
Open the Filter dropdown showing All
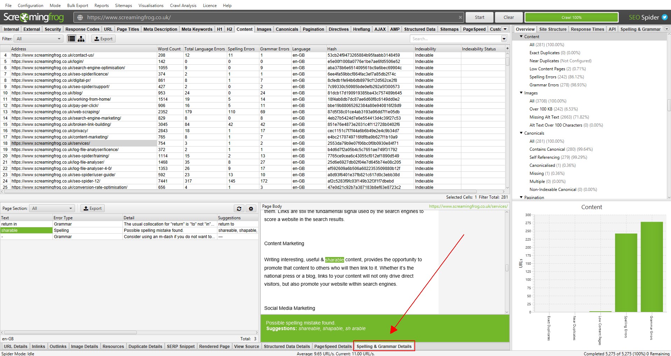(38, 38)
